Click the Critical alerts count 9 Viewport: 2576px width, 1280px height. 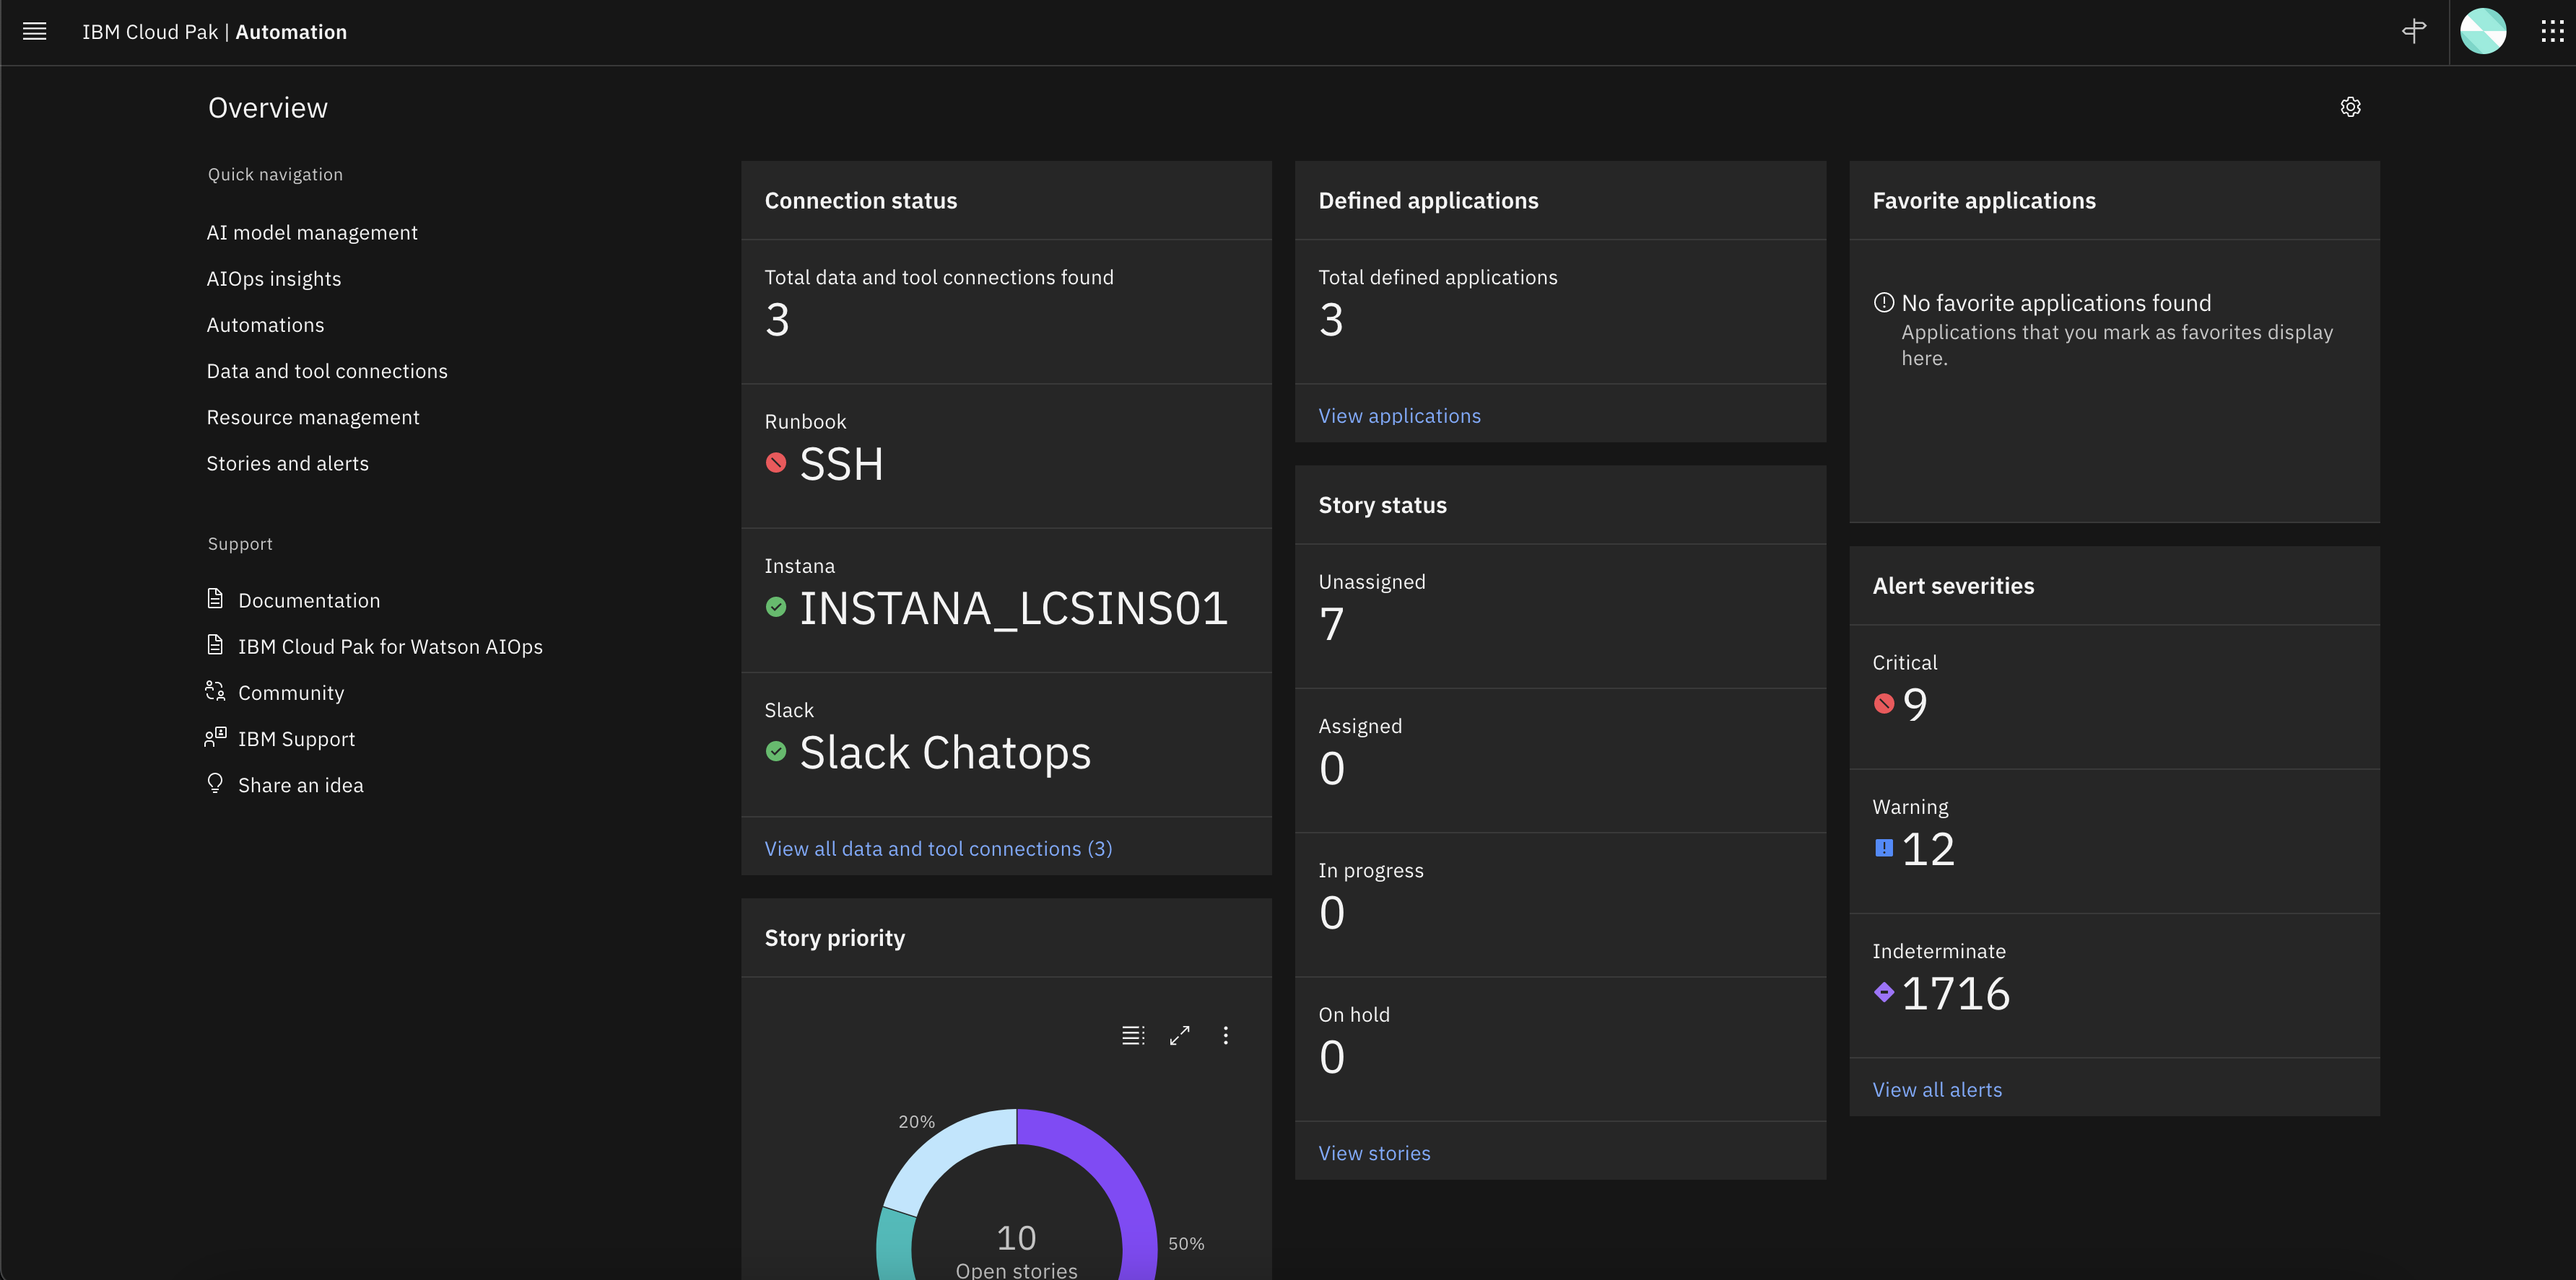1915,704
